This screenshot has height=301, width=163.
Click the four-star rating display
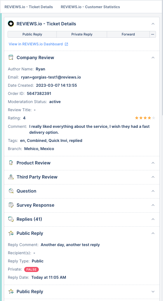point(145,118)
